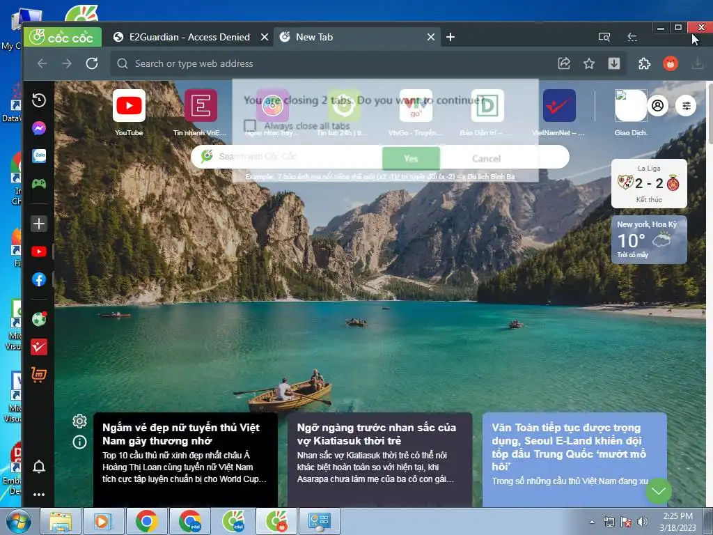Open the shopping cart sidebar icon

coord(39,374)
